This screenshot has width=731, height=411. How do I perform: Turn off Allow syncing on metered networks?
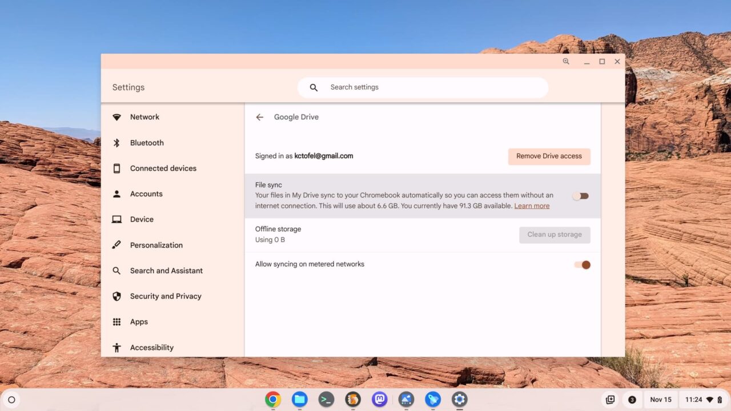582,265
